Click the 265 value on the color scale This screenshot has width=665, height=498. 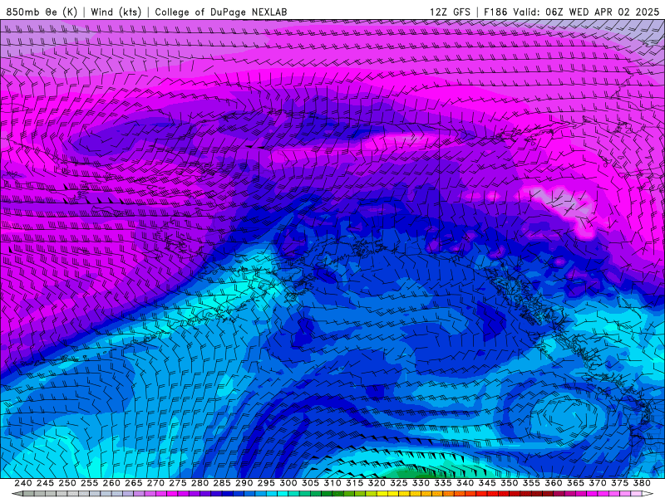134,483
